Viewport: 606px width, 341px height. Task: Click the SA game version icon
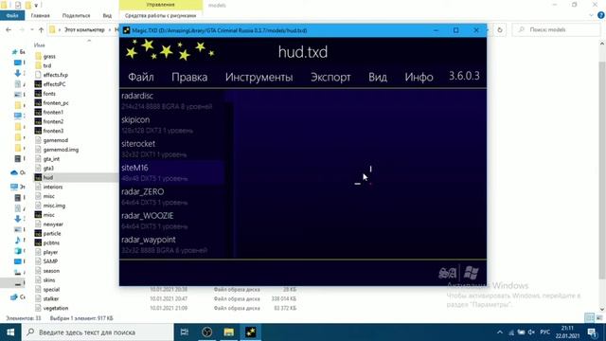coord(447,273)
